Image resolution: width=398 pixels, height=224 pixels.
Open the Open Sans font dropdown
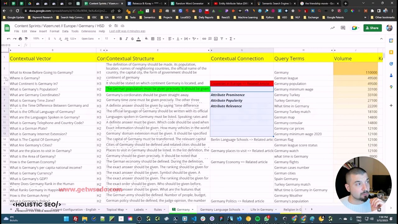coord(90,39)
